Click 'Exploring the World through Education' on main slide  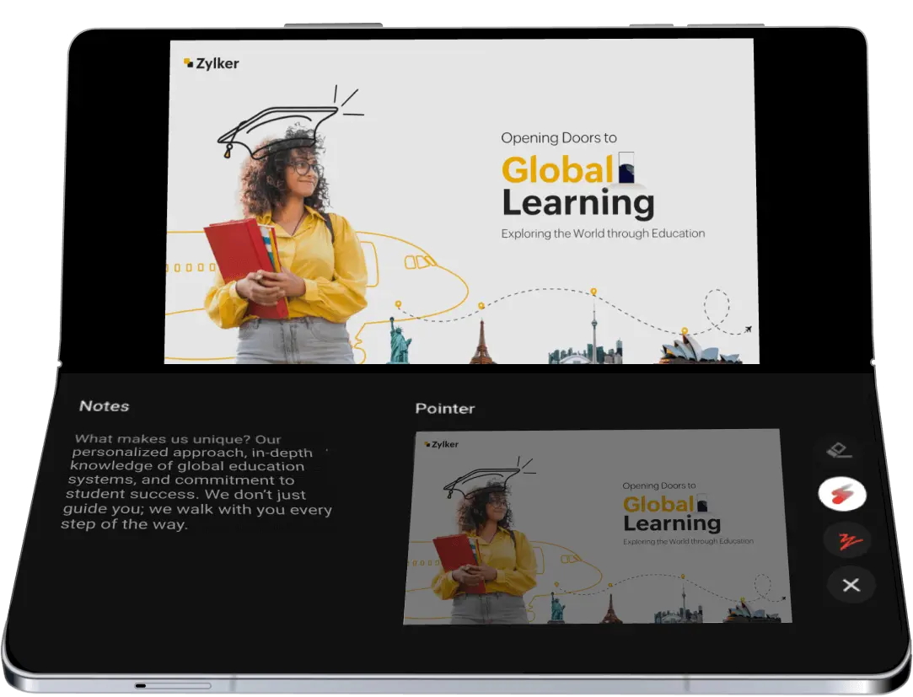[603, 233]
